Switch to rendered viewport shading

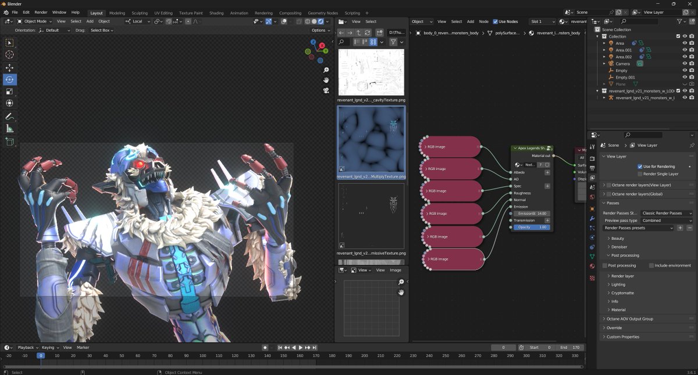(321, 21)
